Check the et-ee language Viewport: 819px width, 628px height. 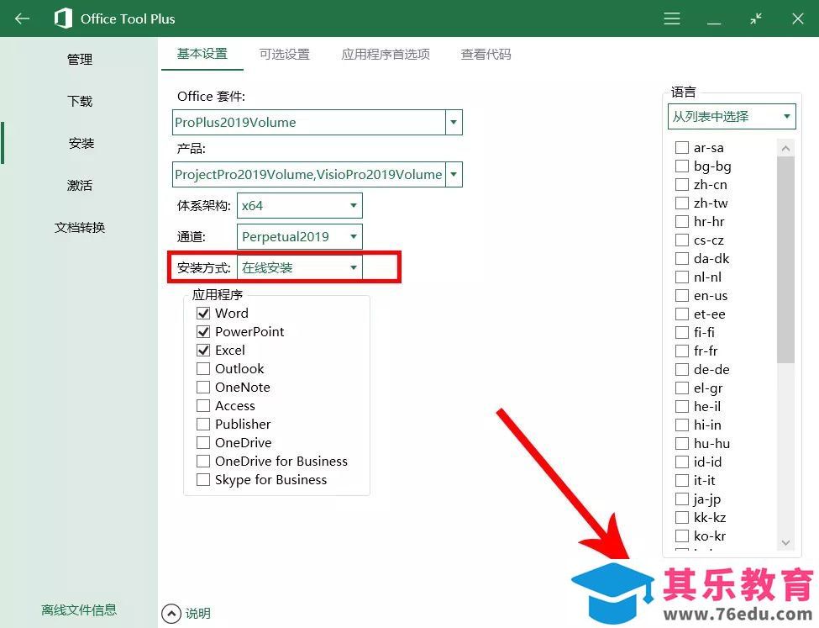[681, 314]
